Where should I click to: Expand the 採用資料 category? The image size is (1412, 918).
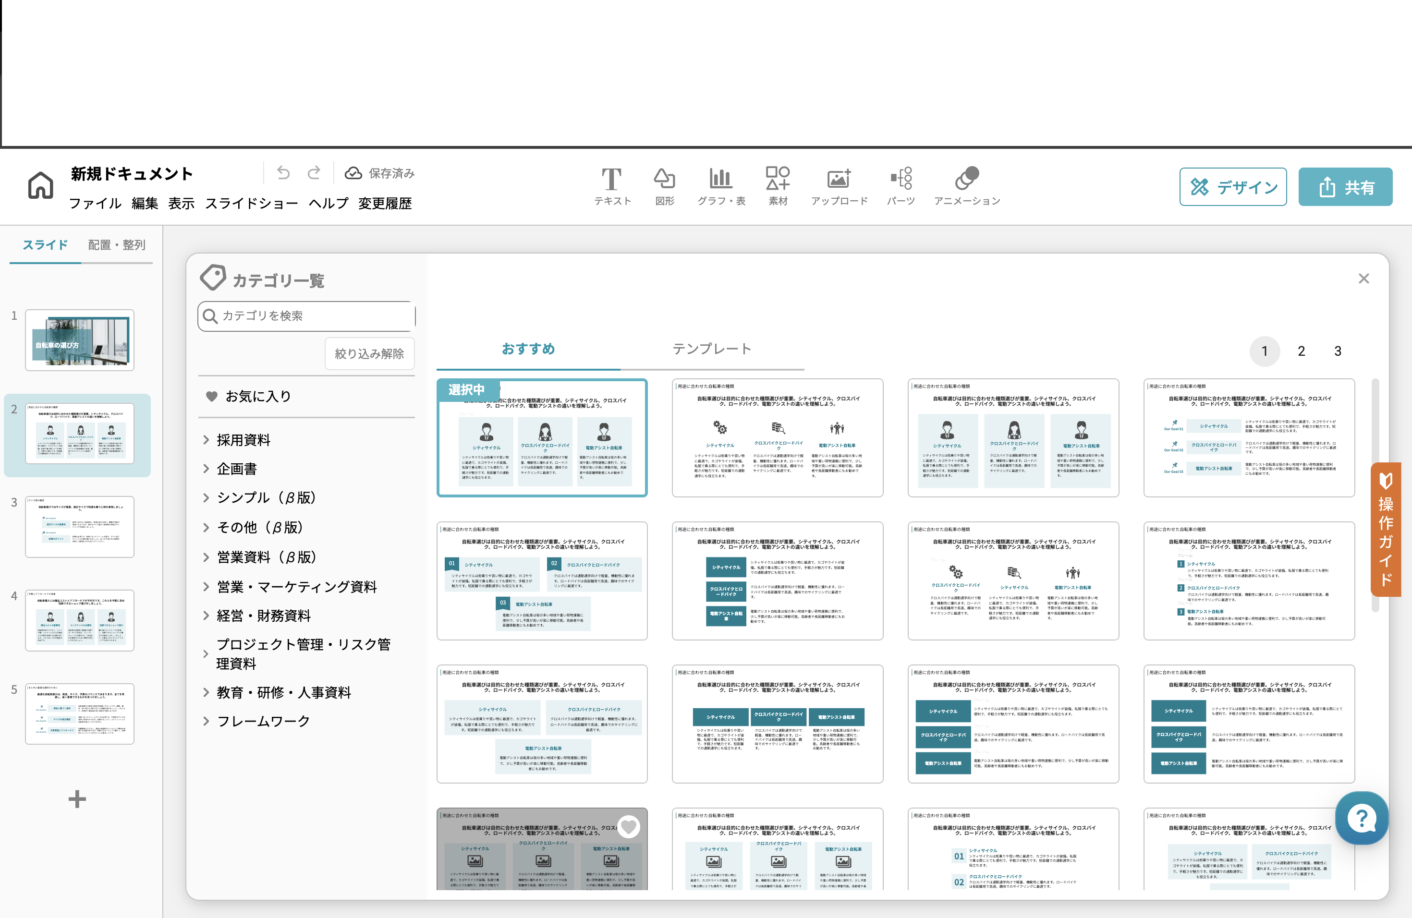[x=243, y=440]
